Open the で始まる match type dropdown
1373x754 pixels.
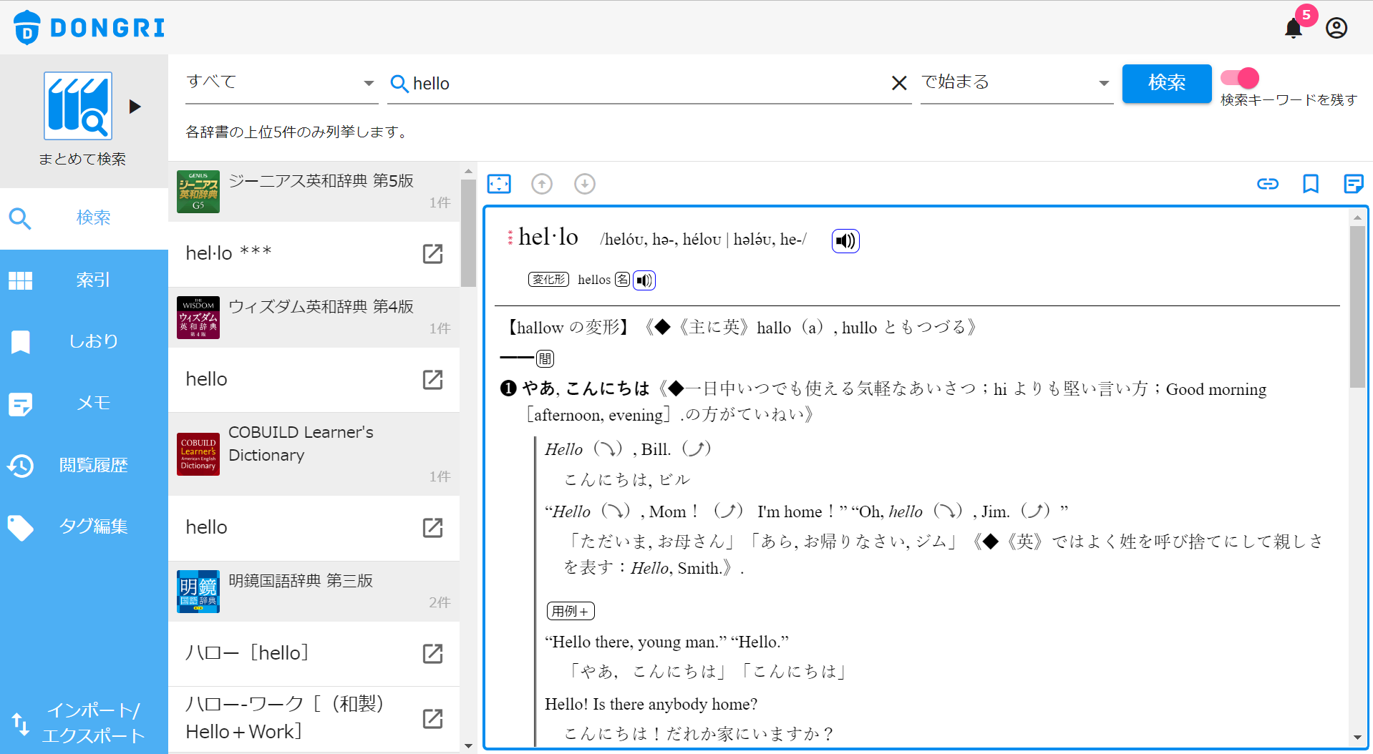point(1017,83)
